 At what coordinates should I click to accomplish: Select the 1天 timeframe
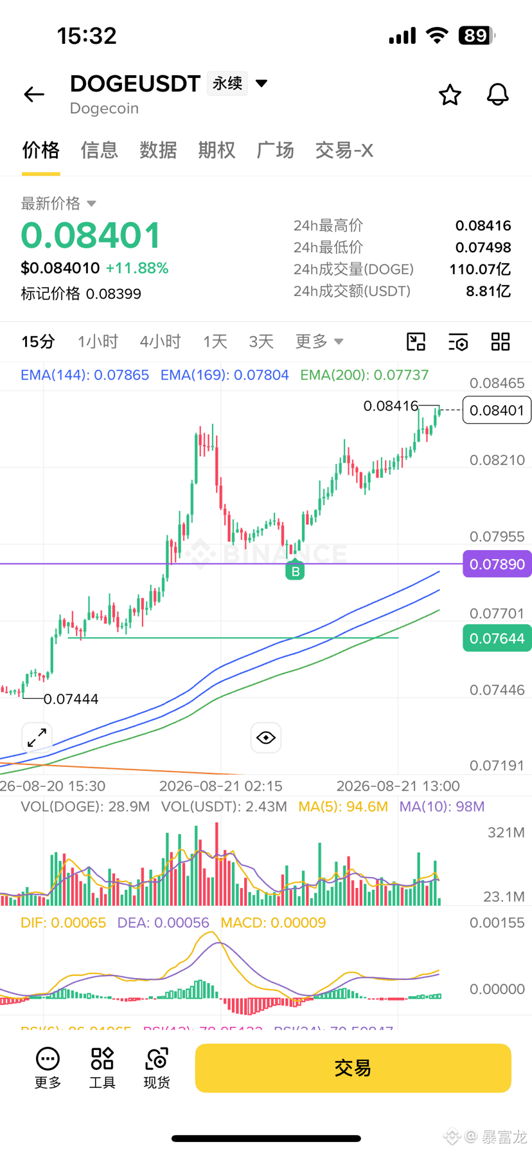coord(215,342)
